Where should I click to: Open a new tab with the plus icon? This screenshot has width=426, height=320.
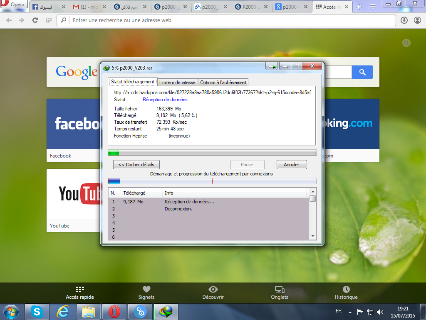(359, 7)
